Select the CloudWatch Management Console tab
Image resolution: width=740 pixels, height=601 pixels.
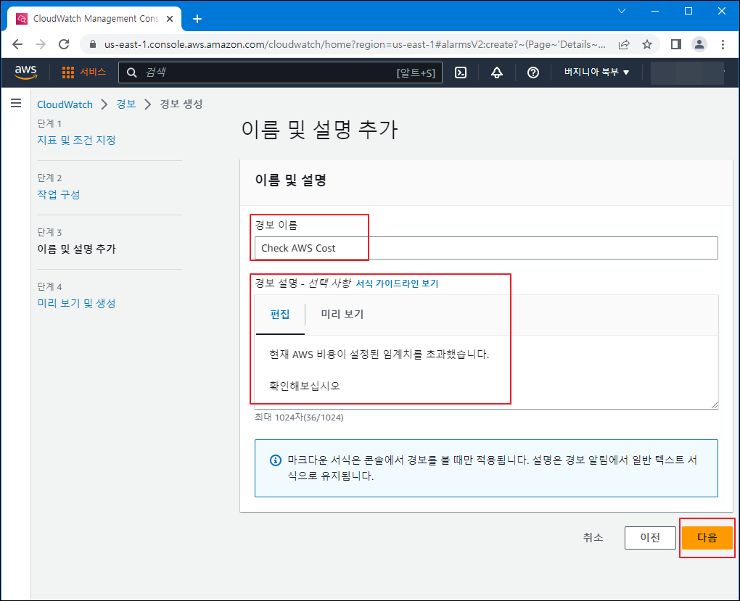94,19
